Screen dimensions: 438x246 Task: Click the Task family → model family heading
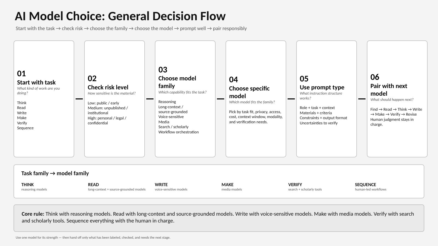55,173
